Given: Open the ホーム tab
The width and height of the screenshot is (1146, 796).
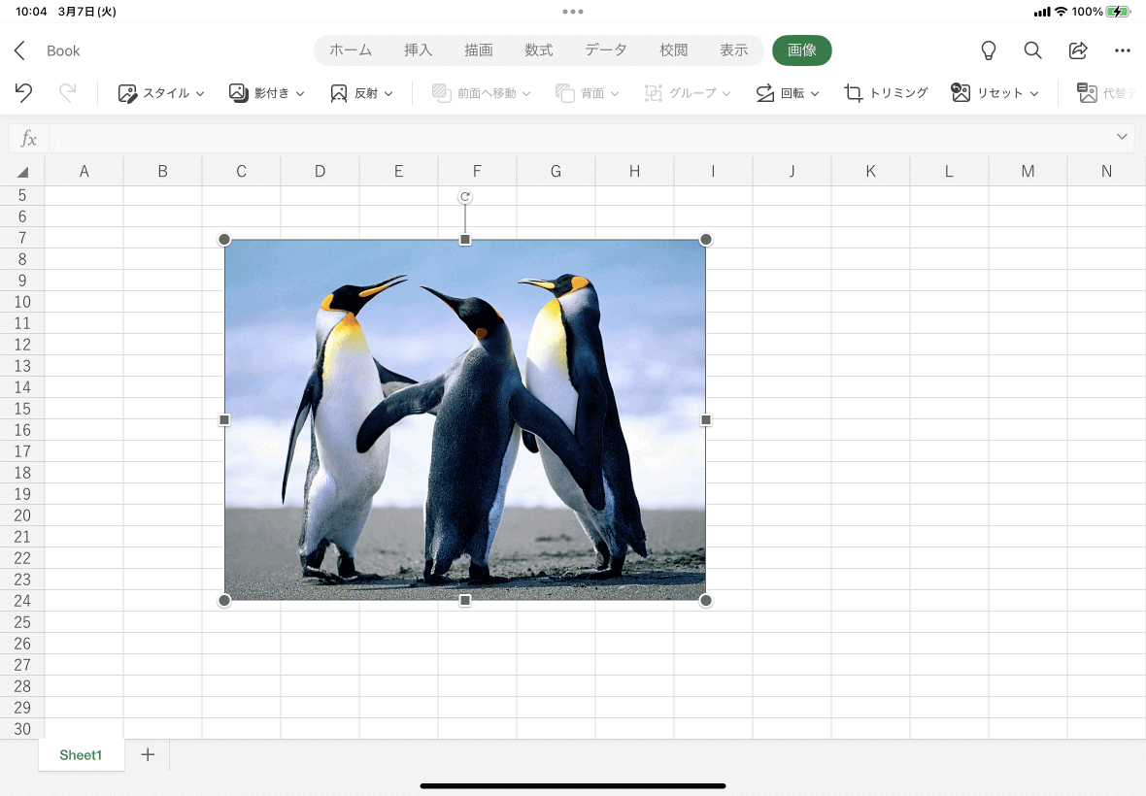Looking at the screenshot, I should (350, 50).
